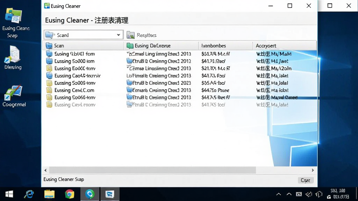Screen dimensions: 358x201
Task: Open the Scand dropdown combo box
Action: 84,35
